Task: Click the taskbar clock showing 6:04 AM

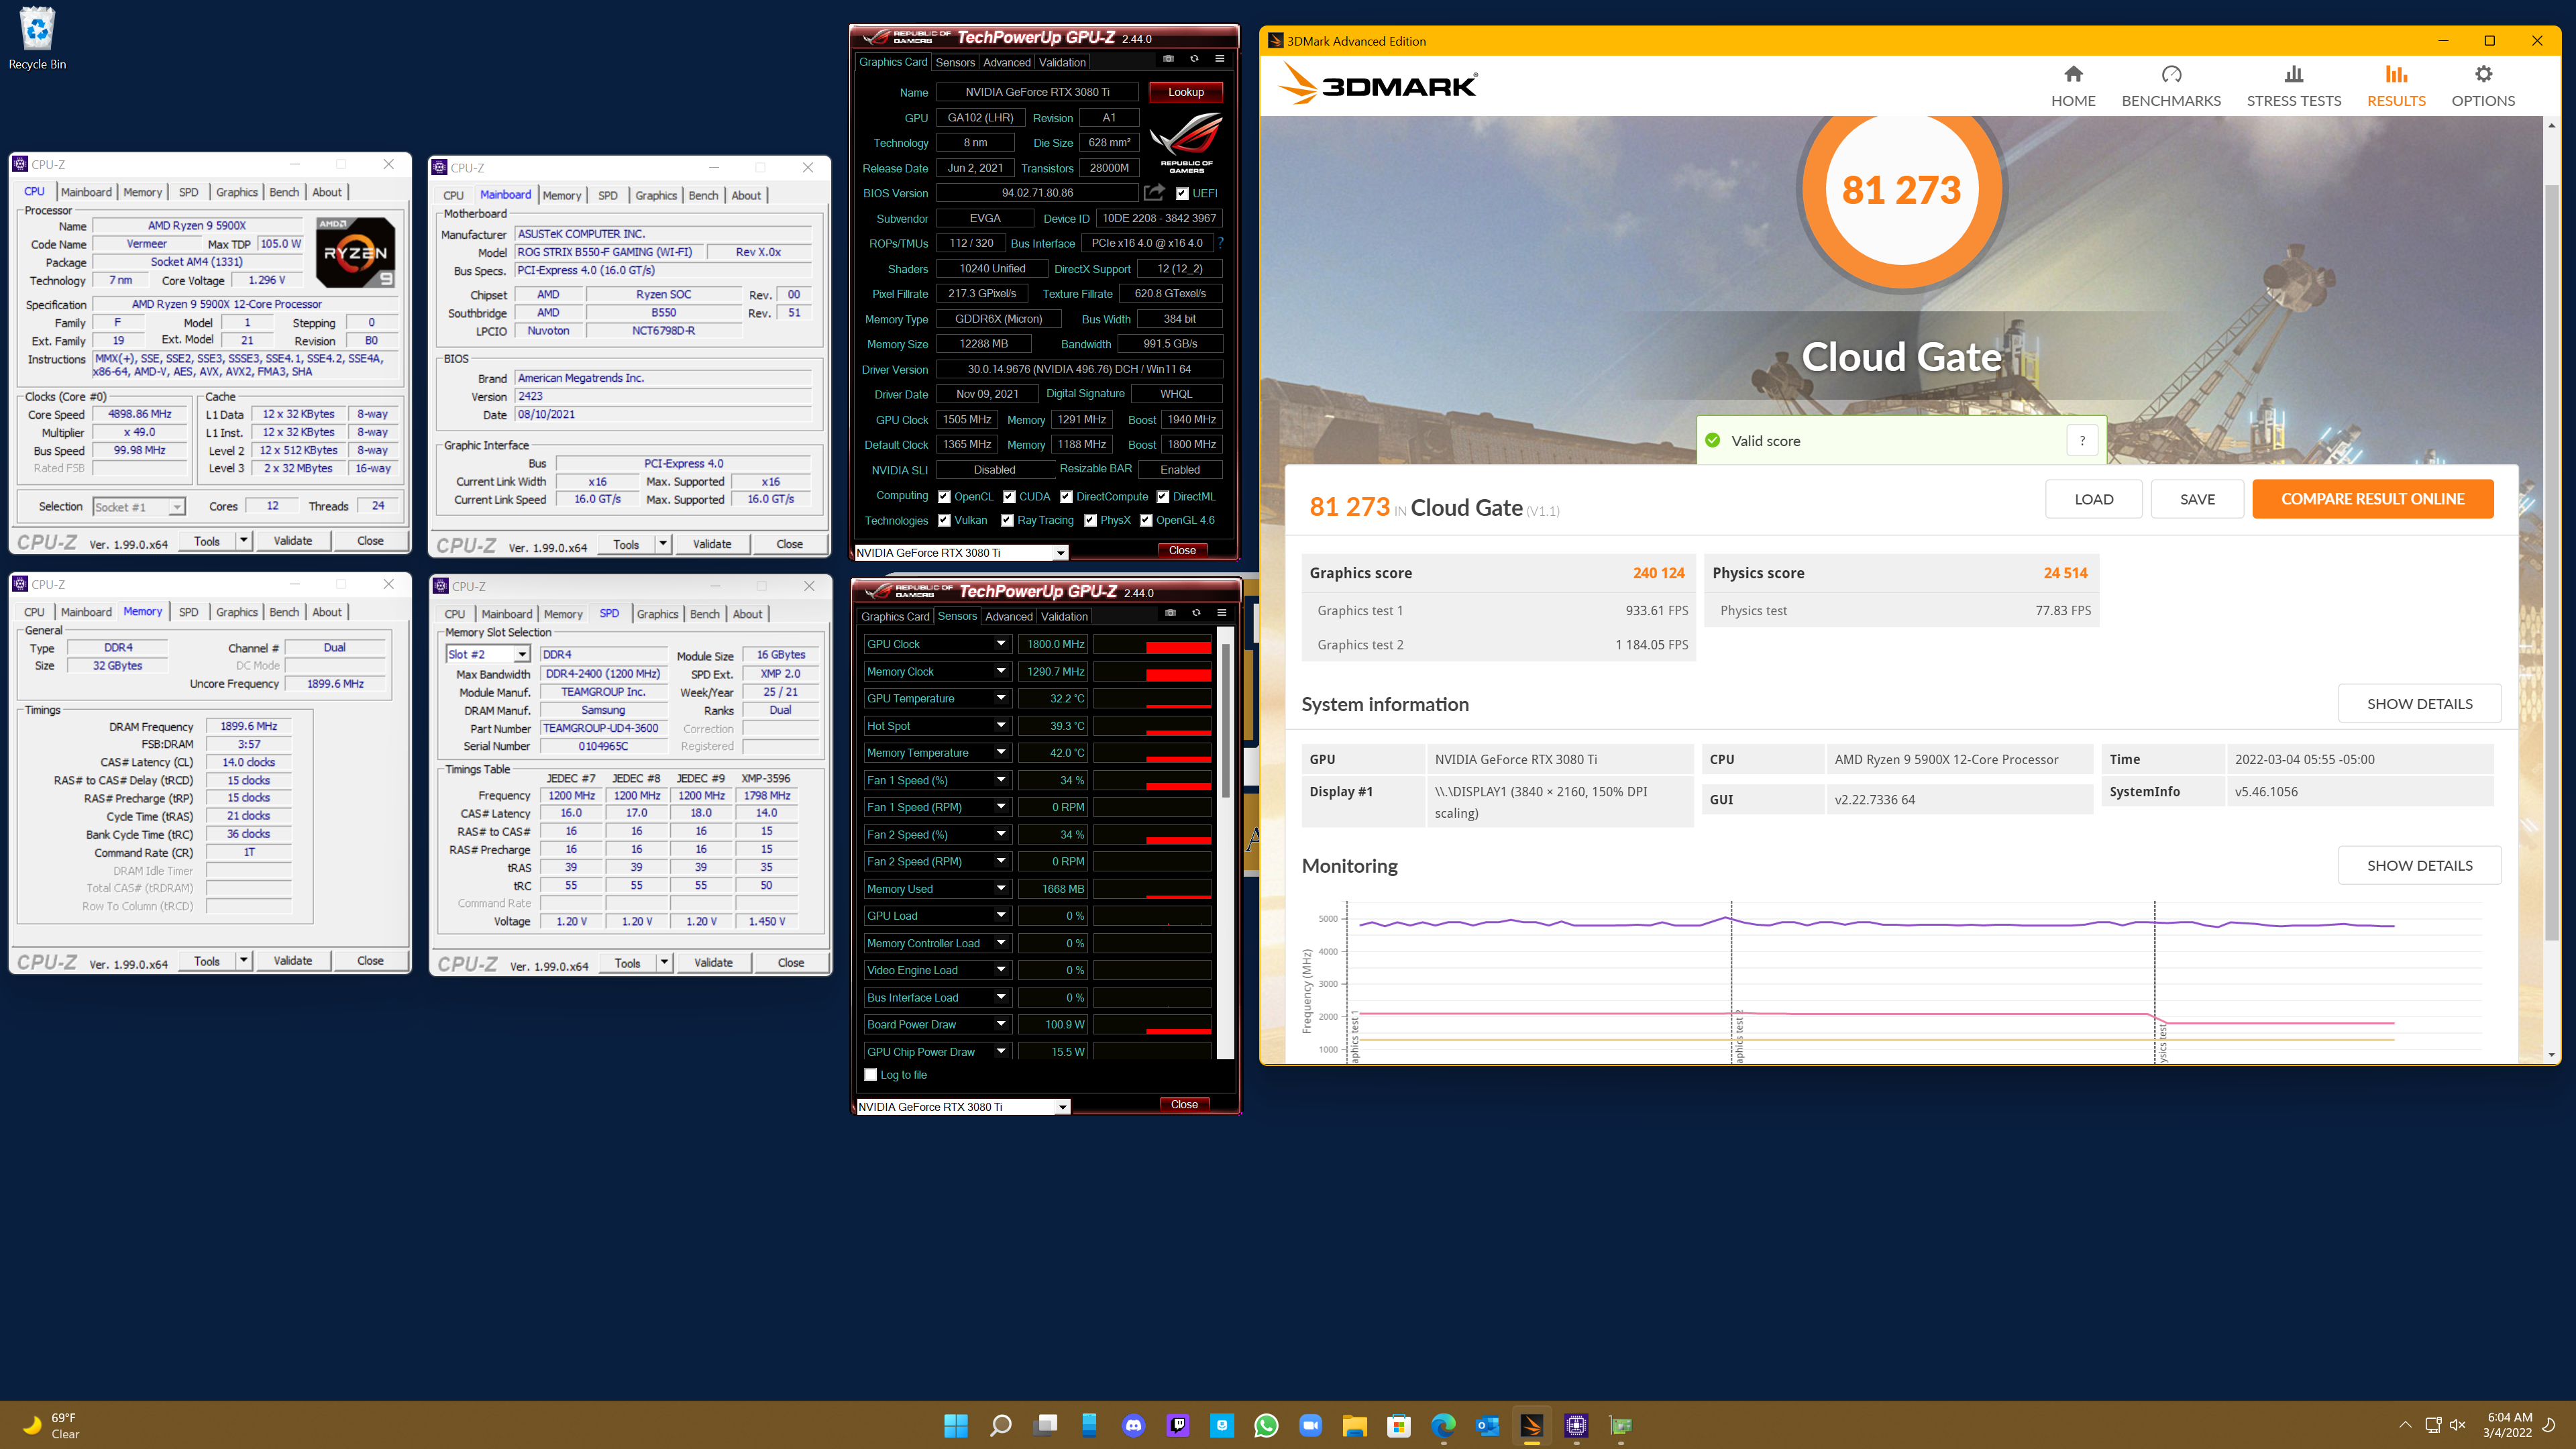Action: tap(2509, 1425)
